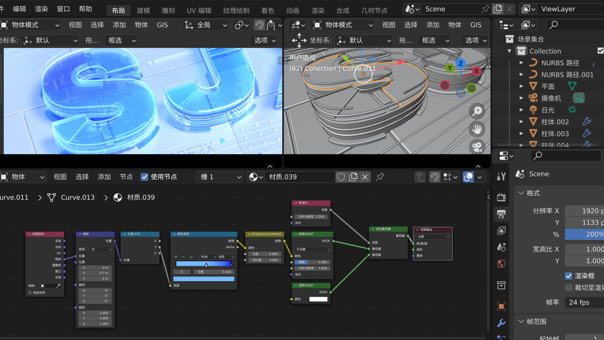This screenshot has width=604, height=340.
Task: Open the RGB mode dropdown in the color ramp node
Action: click(207, 257)
